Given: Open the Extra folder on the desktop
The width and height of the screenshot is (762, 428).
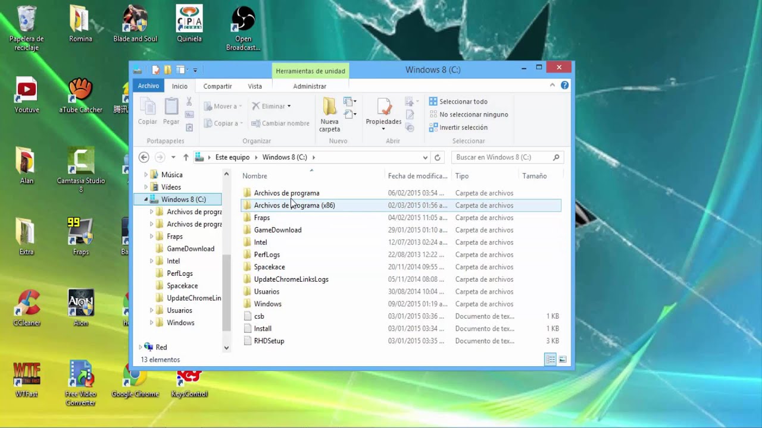Looking at the screenshot, I should [x=26, y=237].
